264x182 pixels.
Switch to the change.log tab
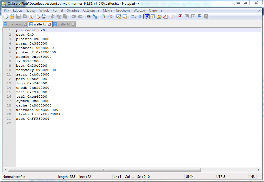[15, 24]
